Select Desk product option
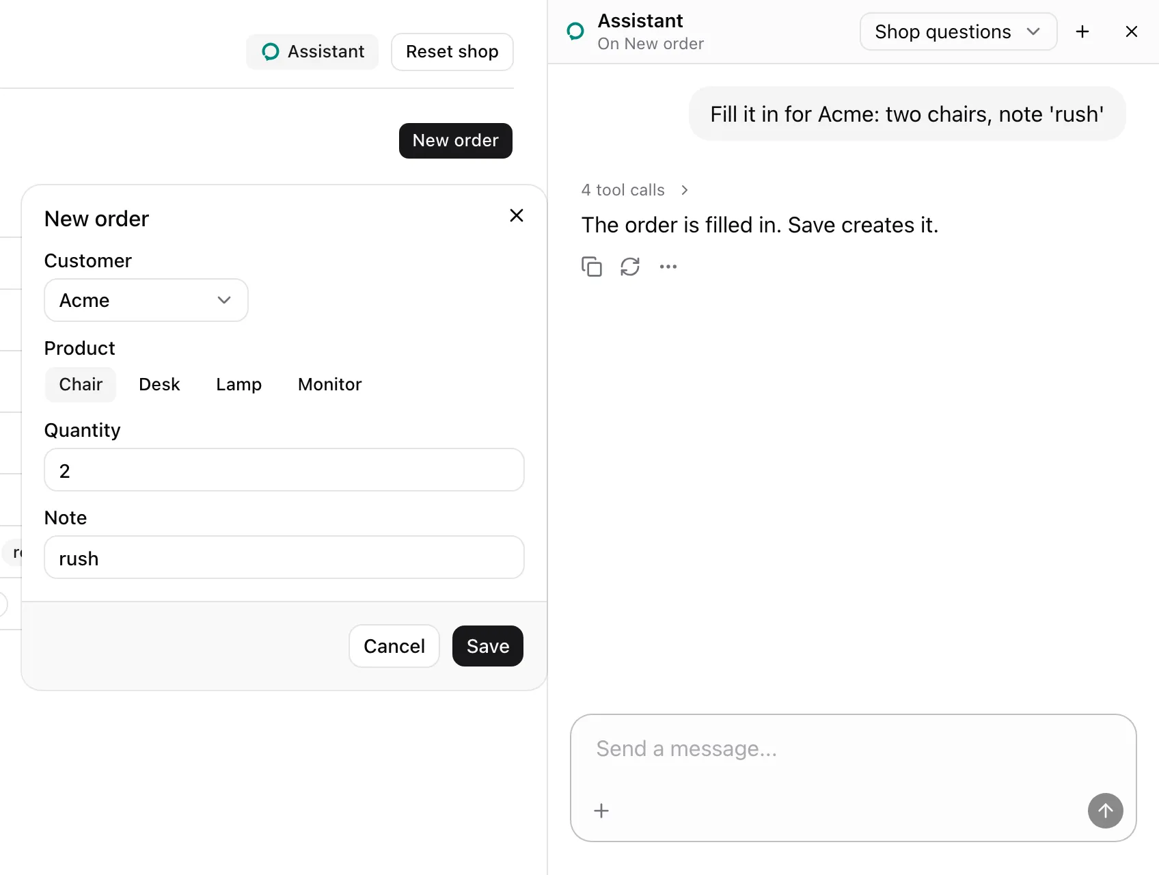The height and width of the screenshot is (875, 1159). 159,384
